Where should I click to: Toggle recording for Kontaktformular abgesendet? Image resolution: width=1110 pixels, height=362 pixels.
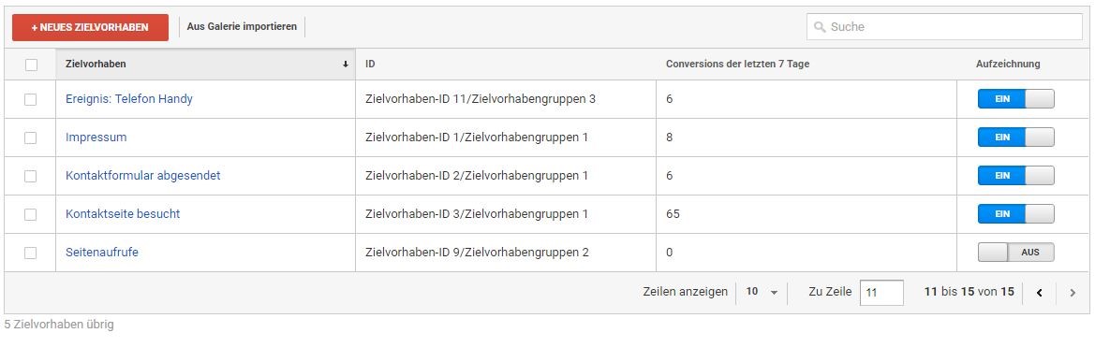click(1015, 175)
